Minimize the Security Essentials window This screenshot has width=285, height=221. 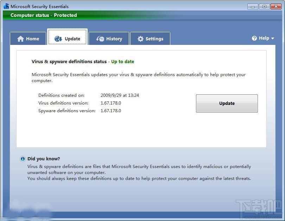click(253, 7)
